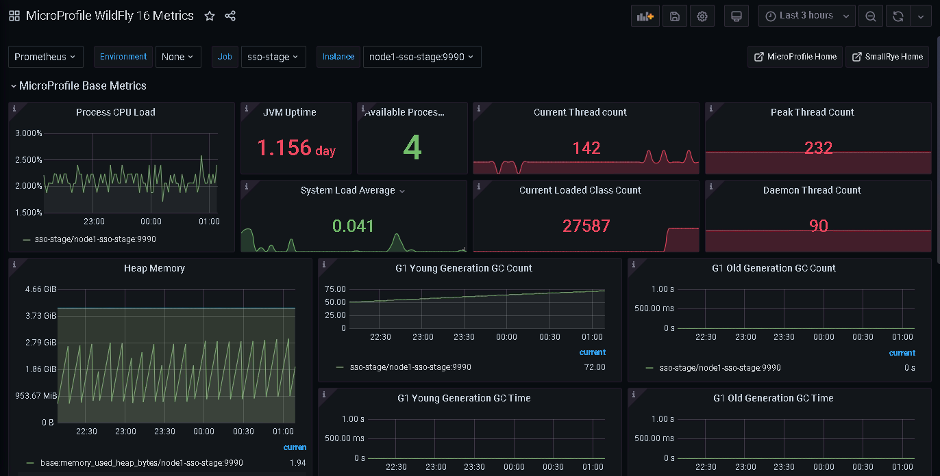Image resolution: width=940 pixels, height=476 pixels.
Task: Toggle series in G1 Young Generation GC Count legend
Action: click(x=410, y=367)
